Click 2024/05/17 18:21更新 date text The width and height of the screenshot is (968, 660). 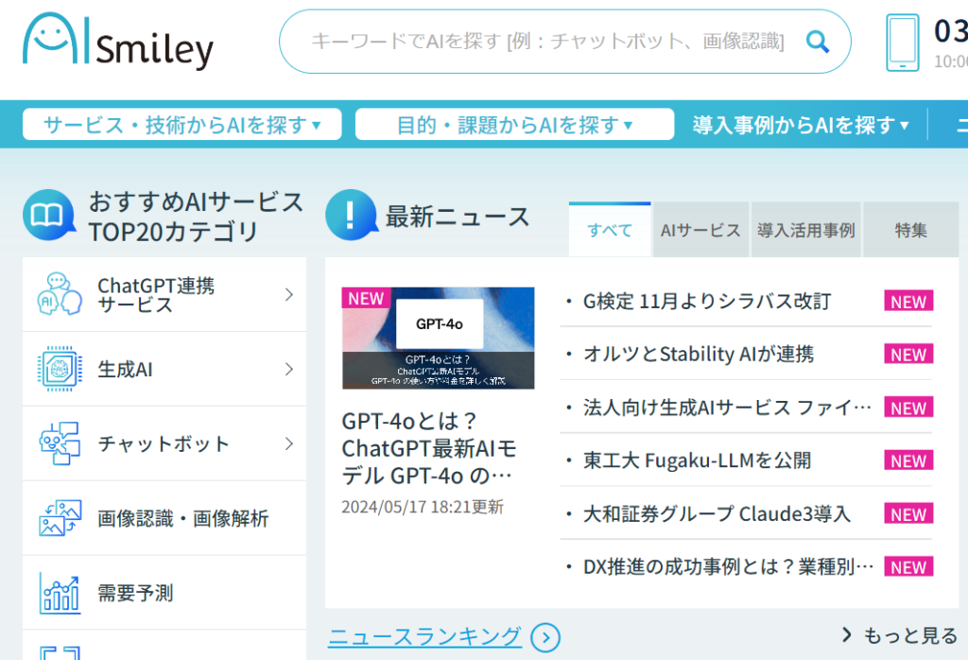click(x=423, y=507)
